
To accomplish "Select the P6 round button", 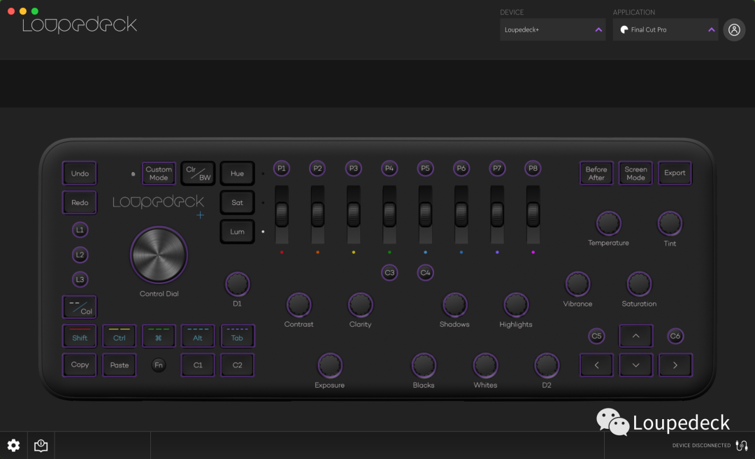I will click(461, 168).
